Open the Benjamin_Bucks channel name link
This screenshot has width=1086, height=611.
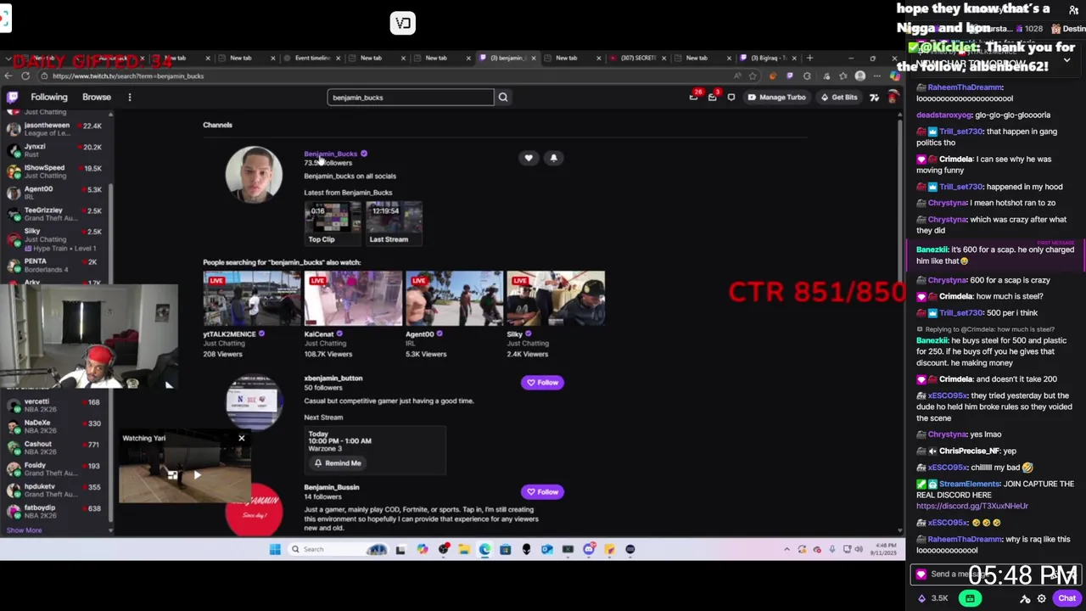[x=331, y=154]
